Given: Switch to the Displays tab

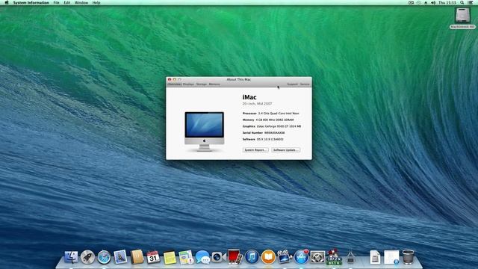Looking at the screenshot, I should coord(188,84).
